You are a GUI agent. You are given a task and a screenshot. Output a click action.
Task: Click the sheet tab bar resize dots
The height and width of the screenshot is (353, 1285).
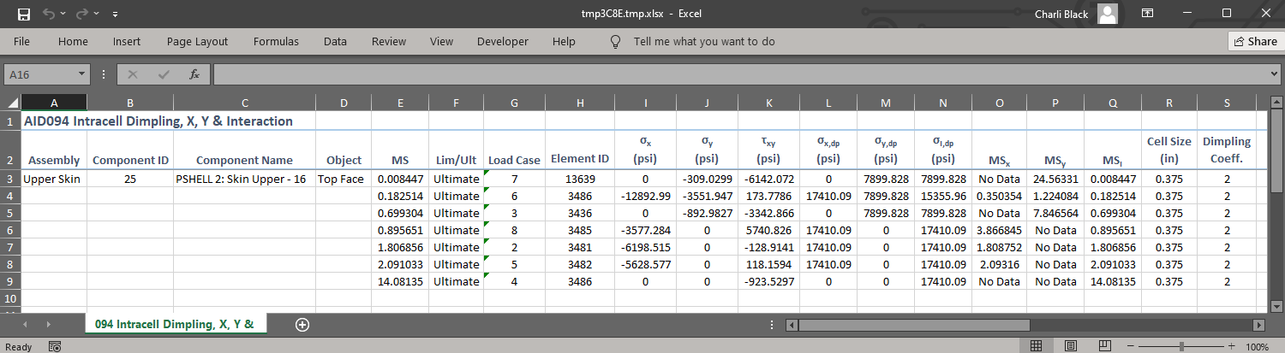point(772,325)
